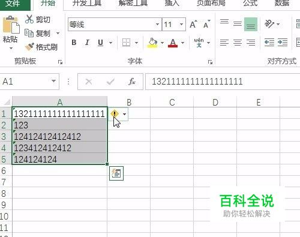Switch to the 页面布局 tab
This screenshot has height=237, width=300.
click(211, 4)
